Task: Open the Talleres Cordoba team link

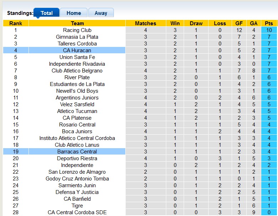Action: (77, 43)
